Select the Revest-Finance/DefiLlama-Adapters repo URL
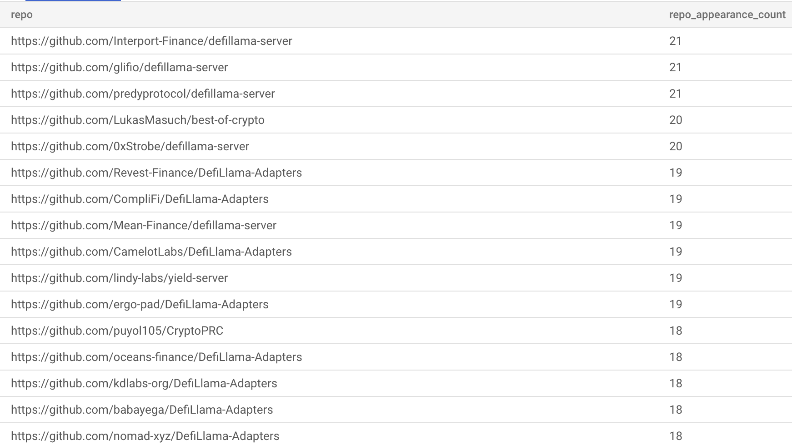Screen dimensions: 792x445 click(156, 173)
